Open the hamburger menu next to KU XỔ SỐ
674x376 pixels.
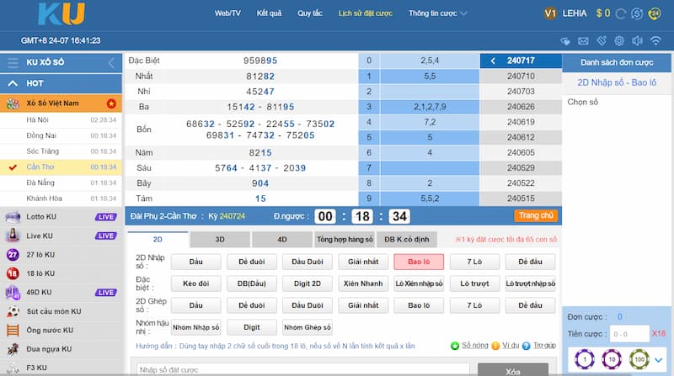click(x=13, y=62)
